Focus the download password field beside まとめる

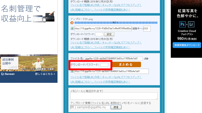[104, 65]
